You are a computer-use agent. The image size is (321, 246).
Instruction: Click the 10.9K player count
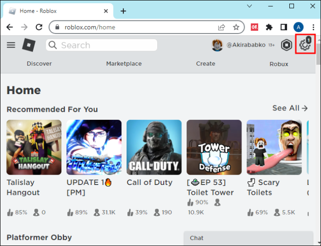click(196, 212)
